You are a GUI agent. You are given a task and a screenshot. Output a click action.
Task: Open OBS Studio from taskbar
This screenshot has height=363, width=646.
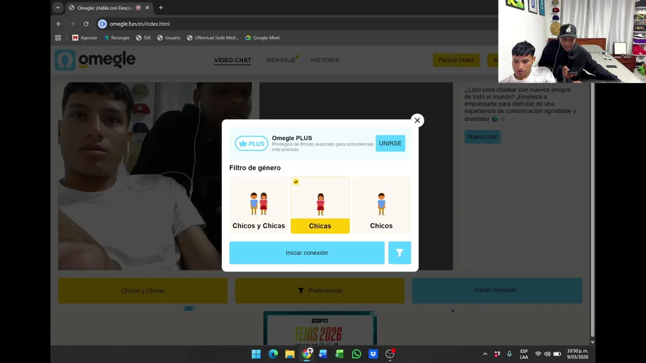(390, 354)
